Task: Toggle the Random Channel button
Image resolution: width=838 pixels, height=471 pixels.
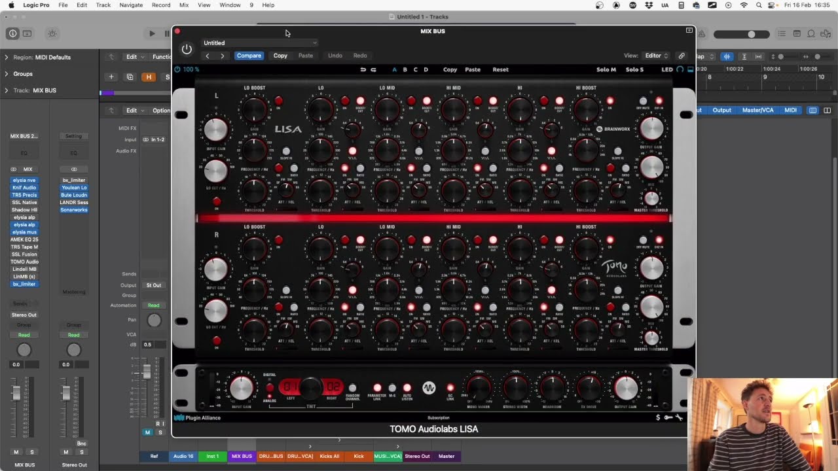Action: 352,388
